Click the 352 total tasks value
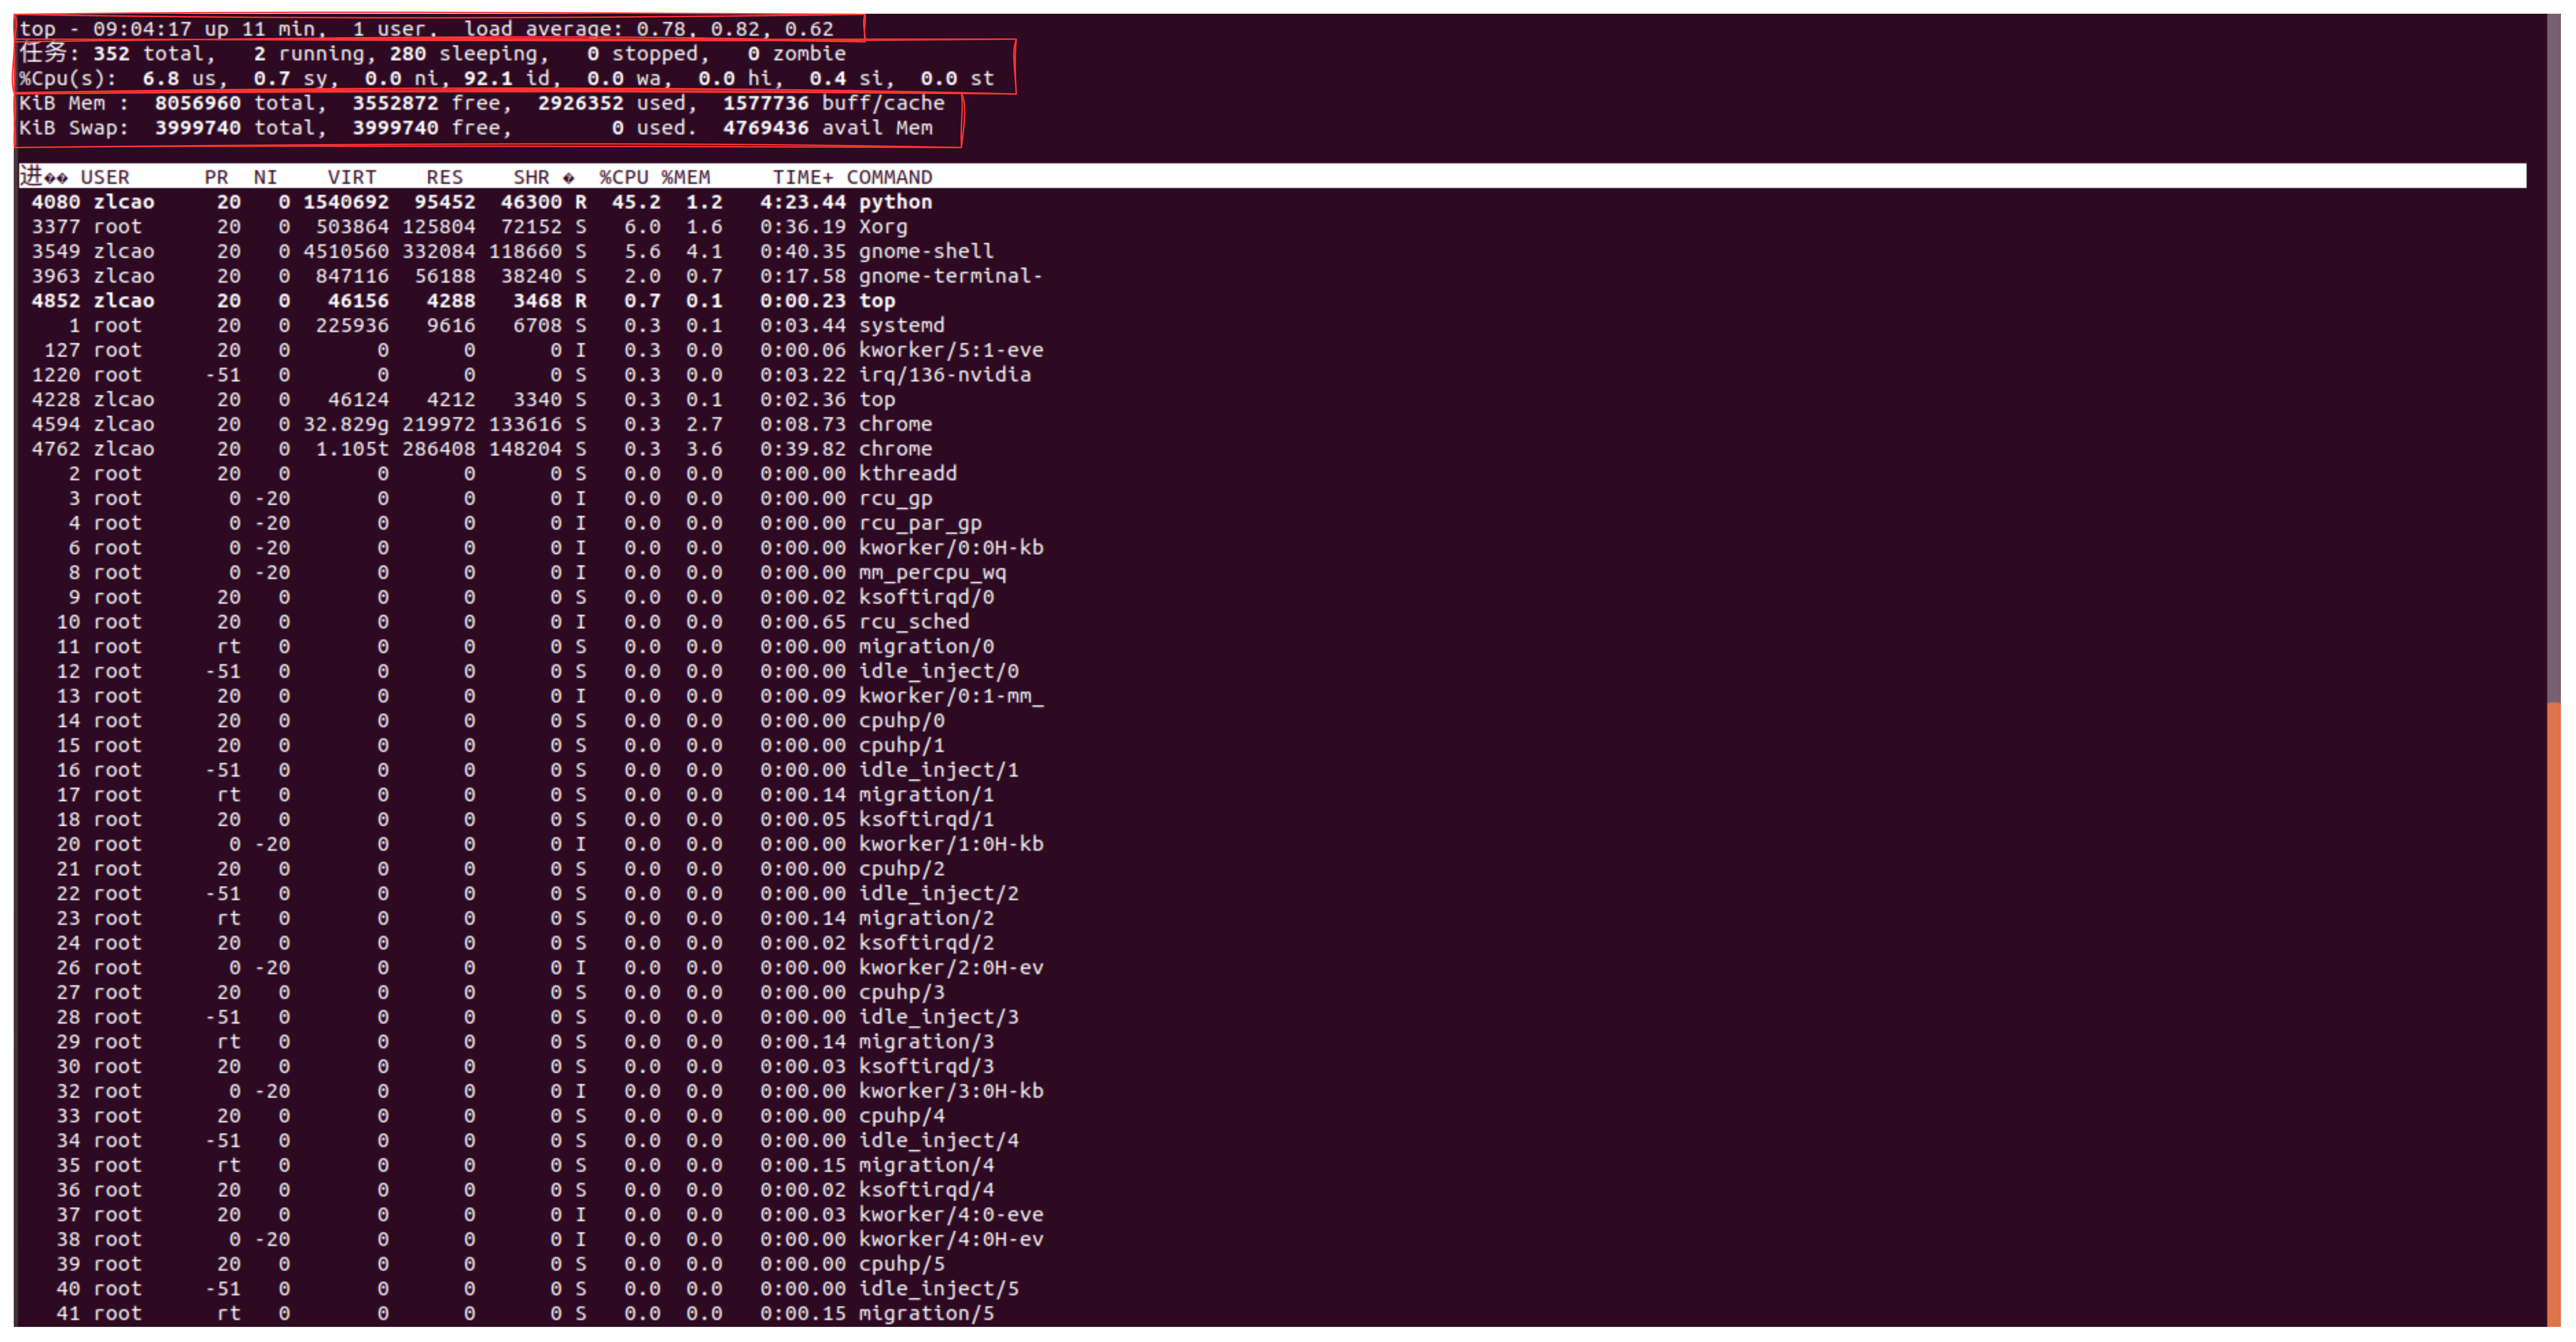 tap(111, 54)
